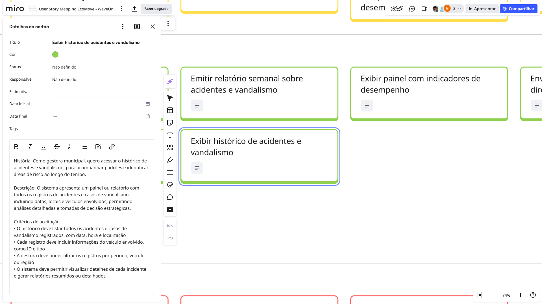Select the sticky note tool

point(170,123)
